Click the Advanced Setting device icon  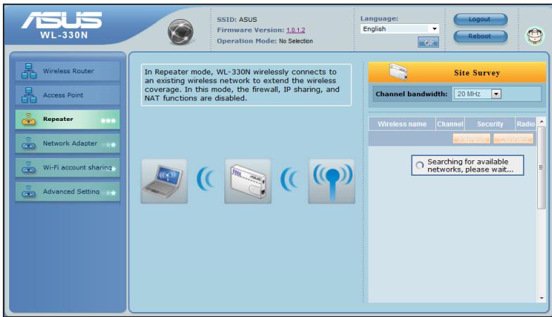pyautogui.click(x=29, y=192)
